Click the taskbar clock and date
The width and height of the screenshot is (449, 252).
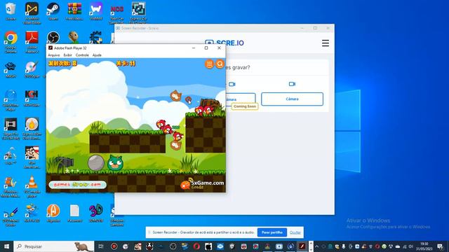click(x=424, y=246)
